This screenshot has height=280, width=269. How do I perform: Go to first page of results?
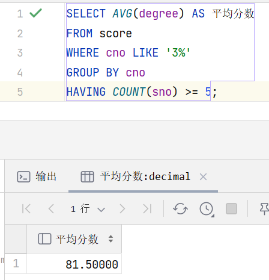(x=26, y=209)
